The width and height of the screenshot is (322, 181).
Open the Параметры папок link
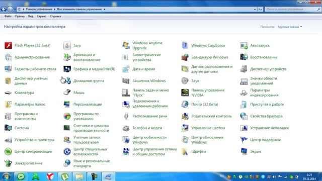pos(30,105)
